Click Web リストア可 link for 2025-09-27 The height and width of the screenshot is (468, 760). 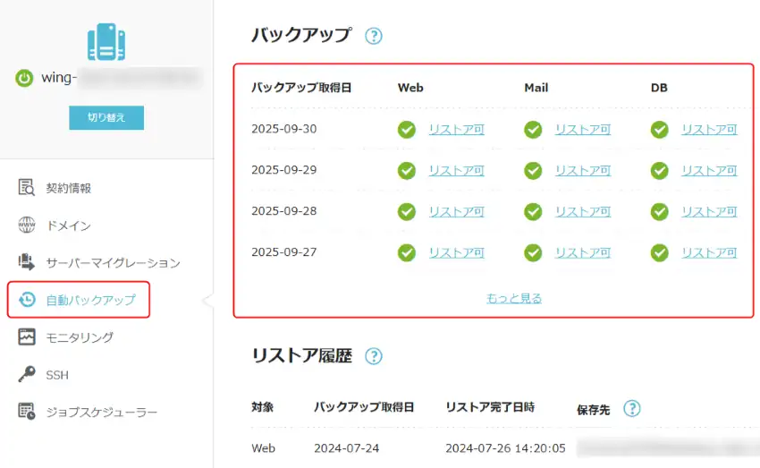456,253
